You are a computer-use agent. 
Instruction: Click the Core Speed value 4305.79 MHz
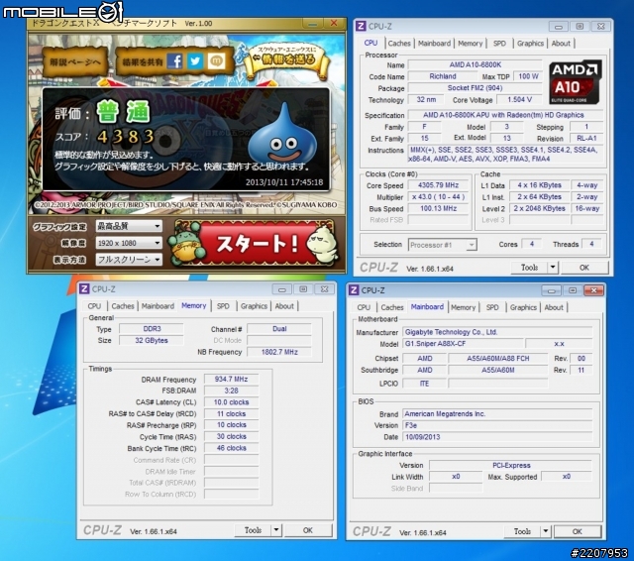[438, 185]
